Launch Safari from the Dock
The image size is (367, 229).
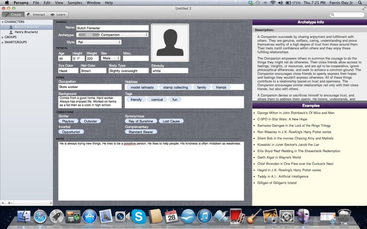40,216
